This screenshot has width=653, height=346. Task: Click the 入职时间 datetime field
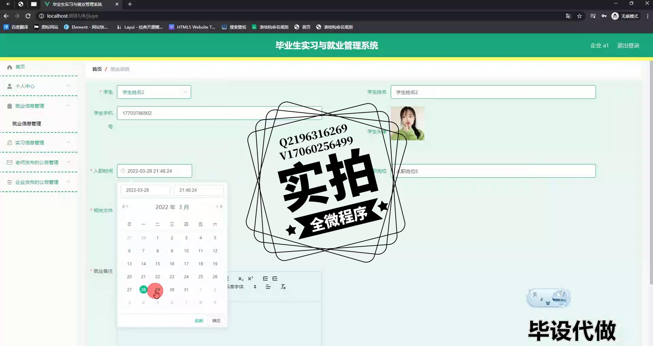point(154,171)
